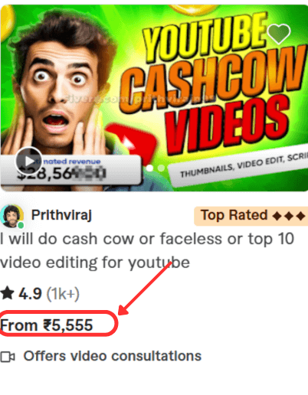Click the black star rating icon
This screenshot has height=395, width=308.
click(7, 293)
